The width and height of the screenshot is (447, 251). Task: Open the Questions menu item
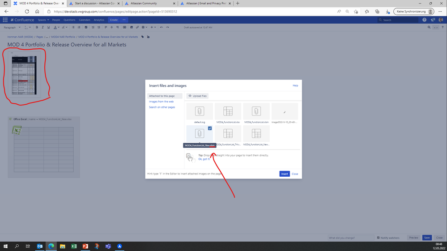(x=69, y=20)
